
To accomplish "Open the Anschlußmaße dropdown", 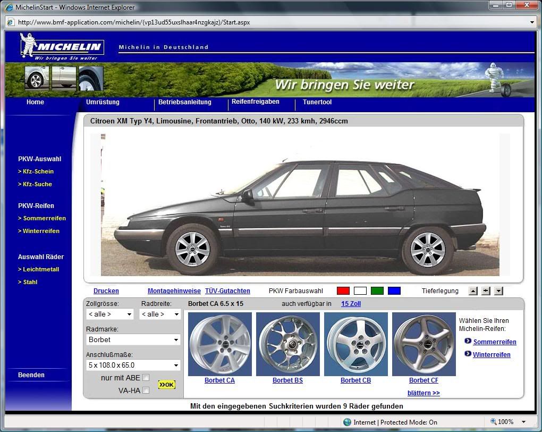I will (x=133, y=365).
